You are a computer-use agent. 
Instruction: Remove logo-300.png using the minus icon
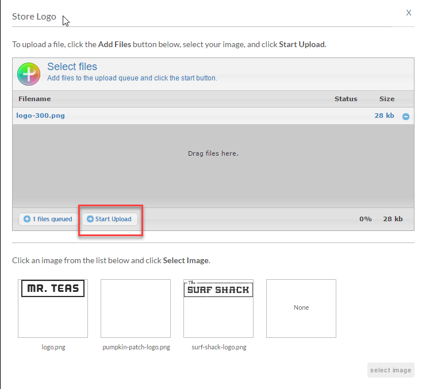coord(406,117)
